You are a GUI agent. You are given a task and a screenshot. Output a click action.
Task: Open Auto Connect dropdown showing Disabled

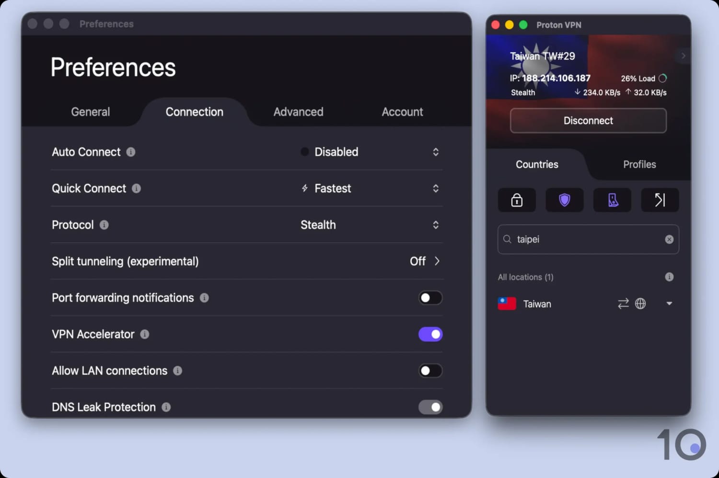(370, 152)
